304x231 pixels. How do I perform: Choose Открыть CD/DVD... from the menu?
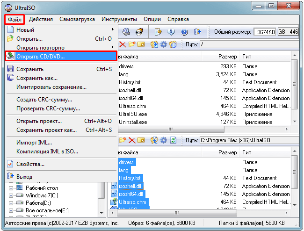[x=61, y=57]
